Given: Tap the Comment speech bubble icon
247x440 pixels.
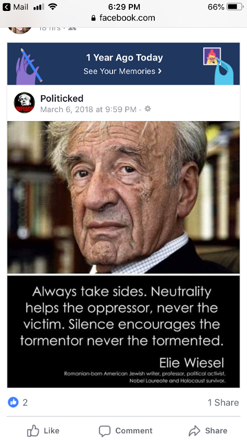Looking at the screenshot, I should [x=104, y=431].
